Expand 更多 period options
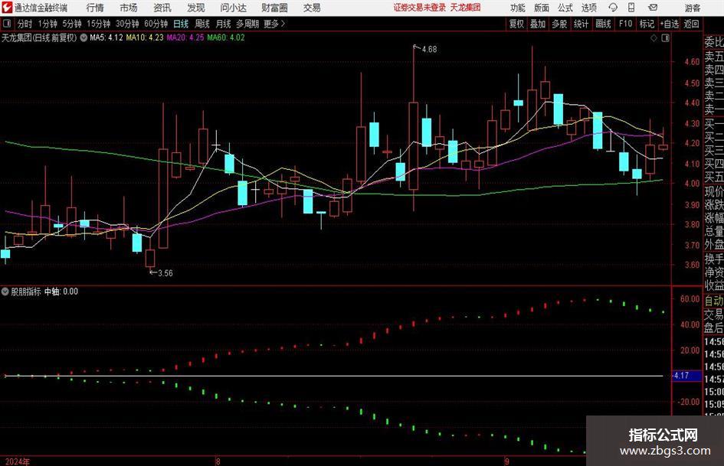 tap(275, 24)
